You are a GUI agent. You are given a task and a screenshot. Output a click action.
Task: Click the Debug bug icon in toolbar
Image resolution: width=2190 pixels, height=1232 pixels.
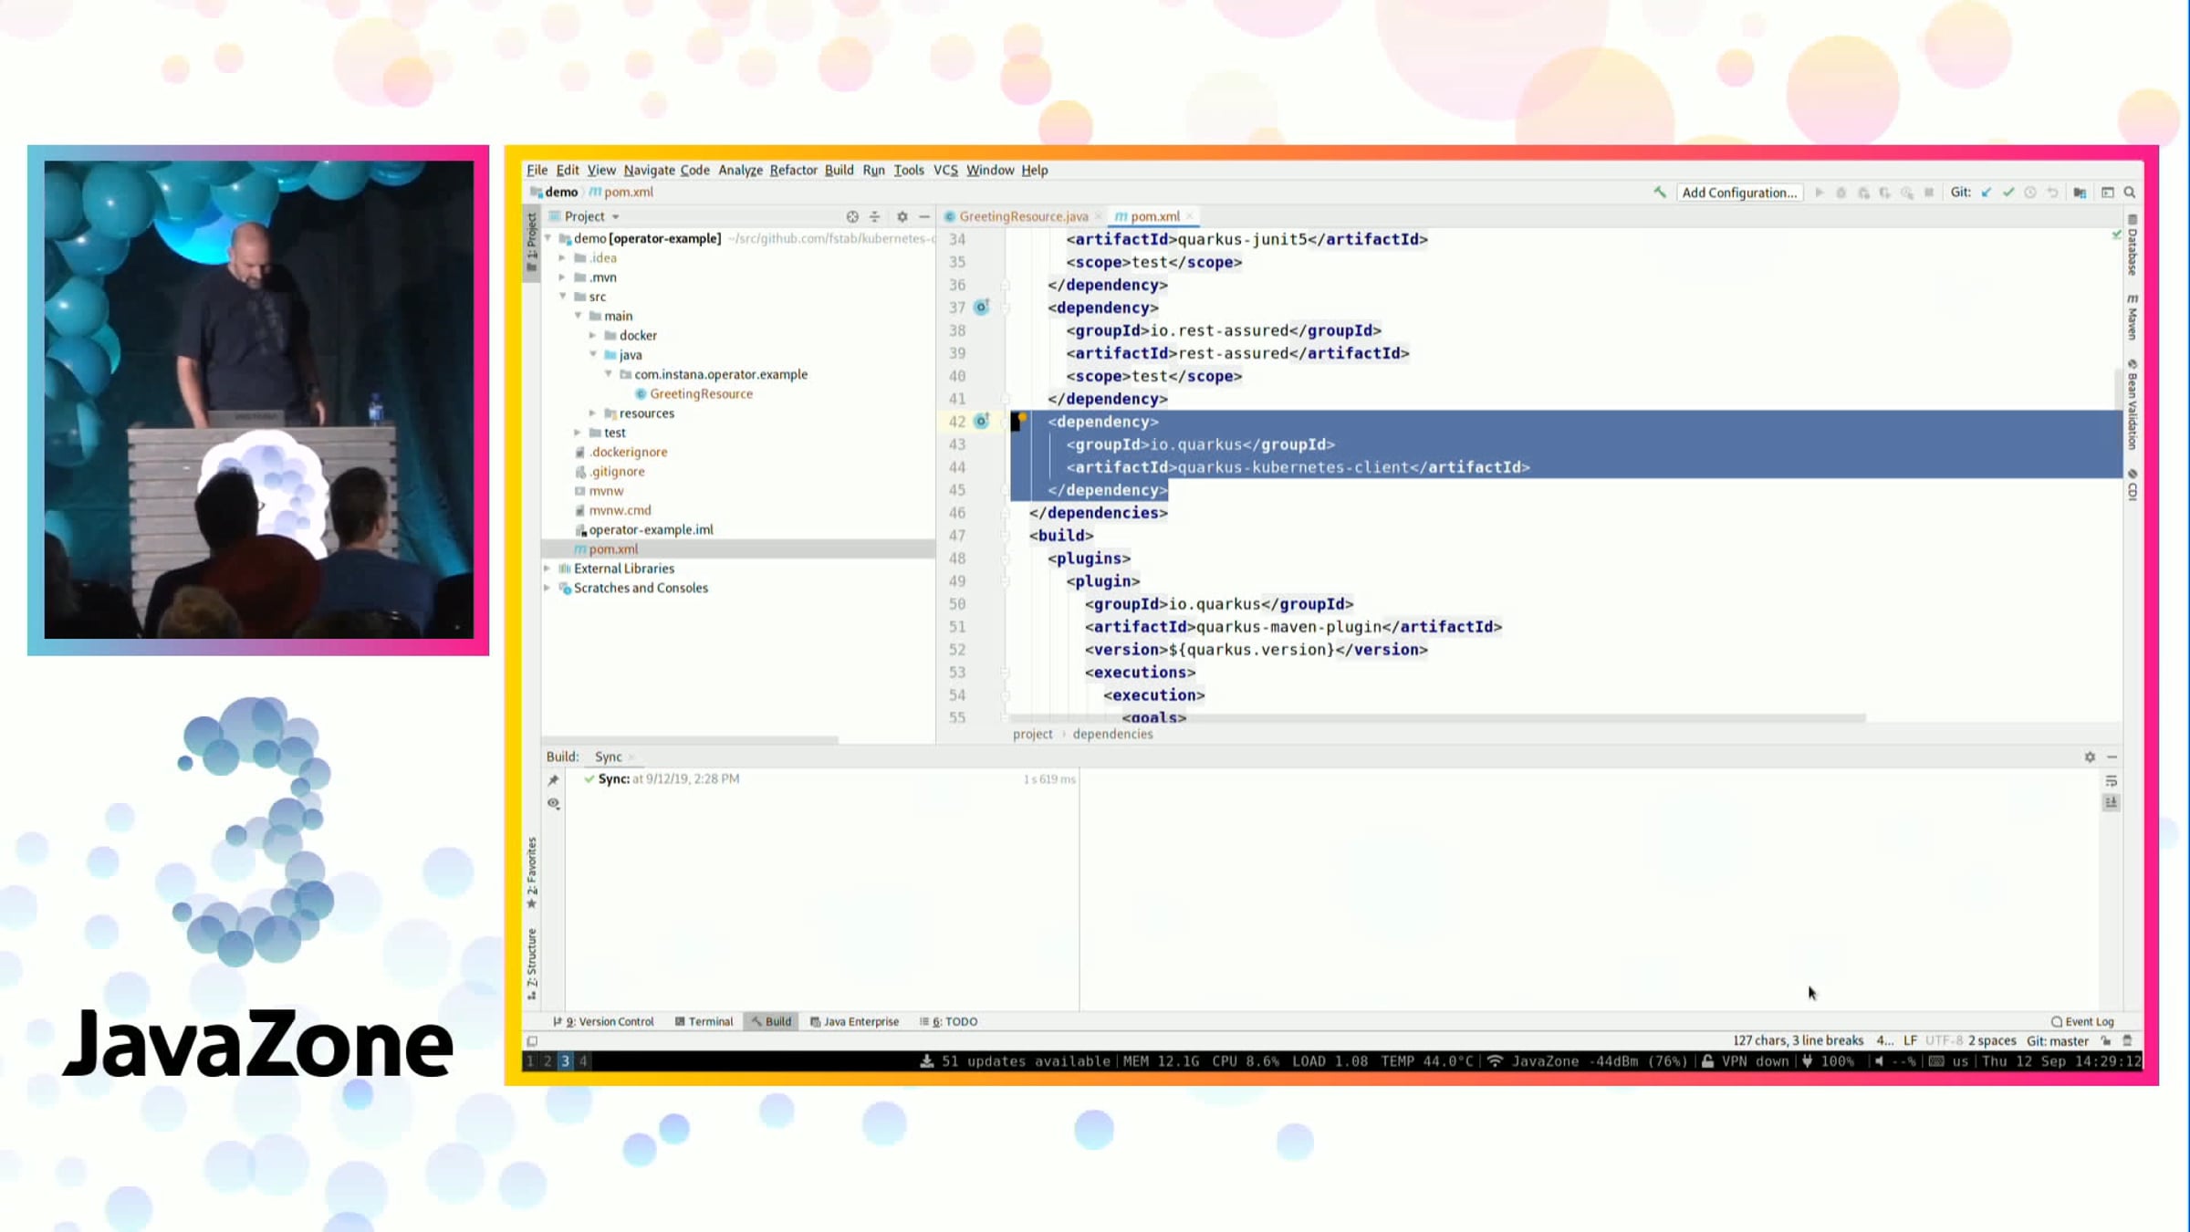(1841, 193)
